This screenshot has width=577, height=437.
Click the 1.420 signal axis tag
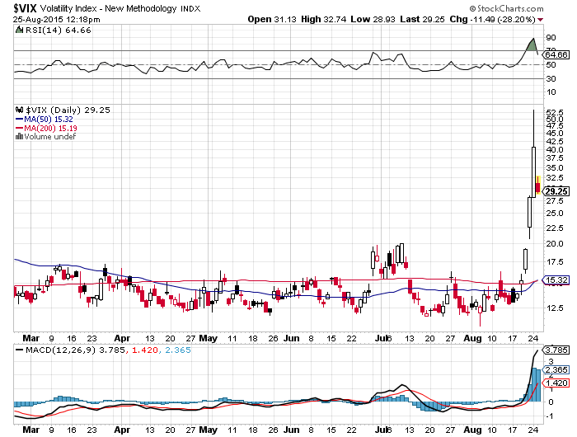pyautogui.click(x=556, y=383)
